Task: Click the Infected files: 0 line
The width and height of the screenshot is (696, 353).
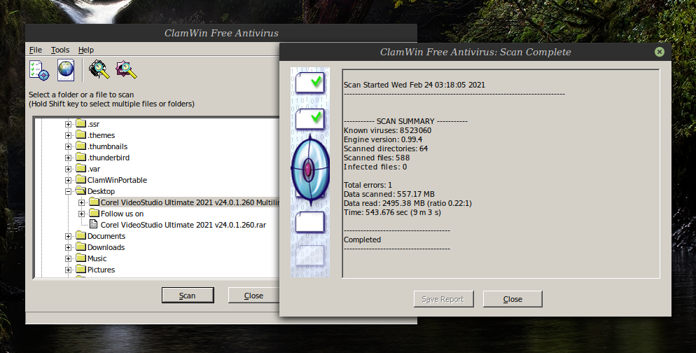Action: (x=375, y=167)
